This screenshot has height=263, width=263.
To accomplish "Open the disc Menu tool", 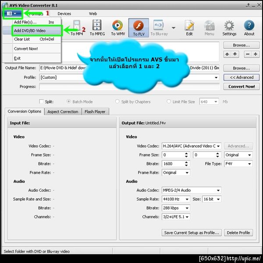I will tap(209, 28).
